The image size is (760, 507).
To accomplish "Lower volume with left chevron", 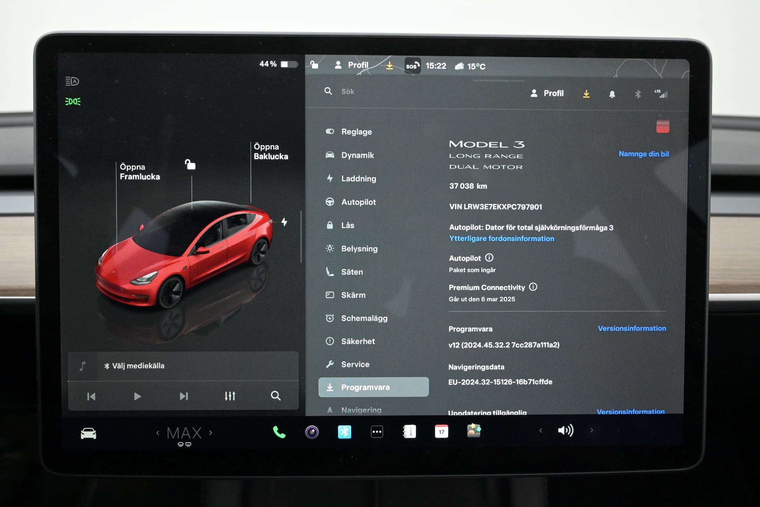I will click(541, 430).
